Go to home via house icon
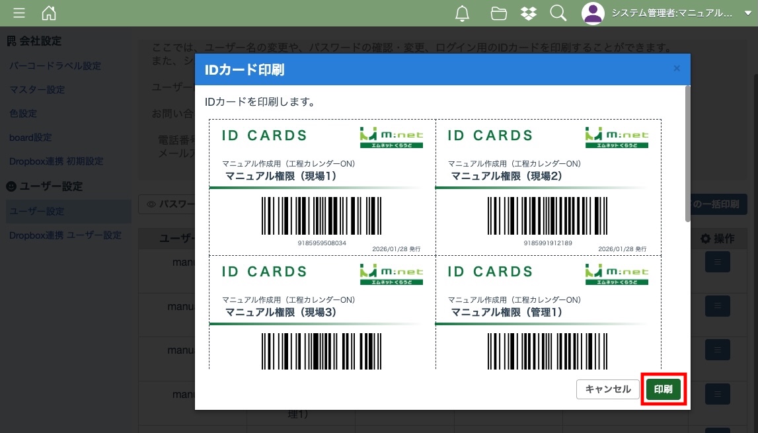 tap(49, 13)
